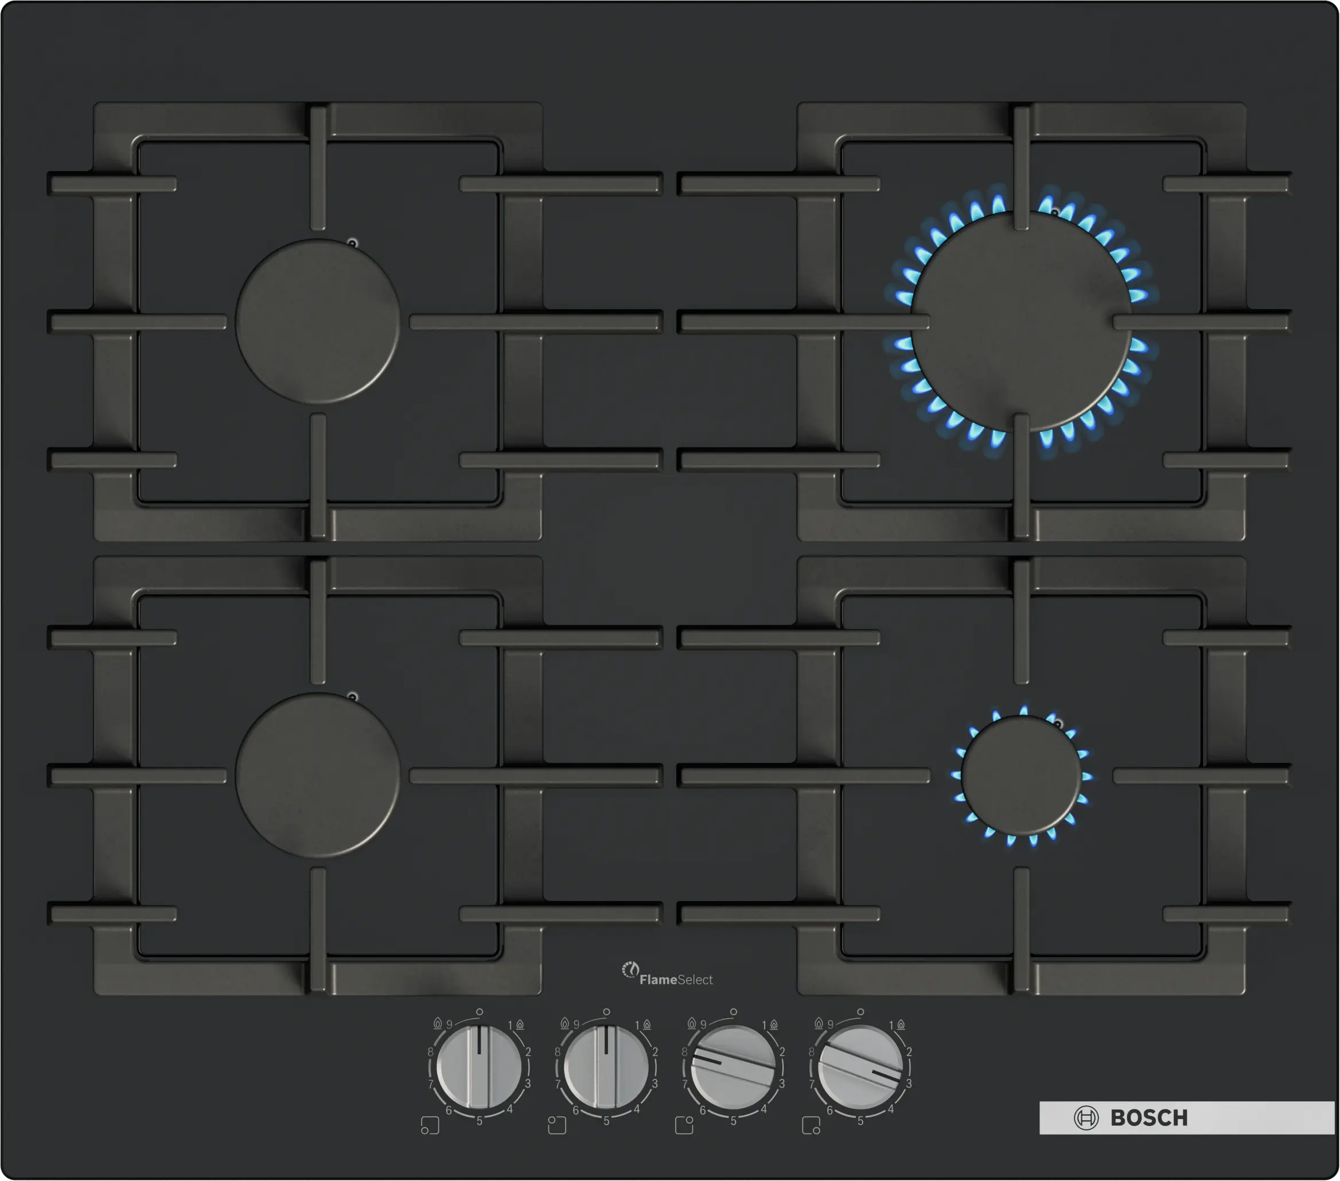
Task: Turn the fourth knob, for the bottom-right burner
Action: [860, 1067]
